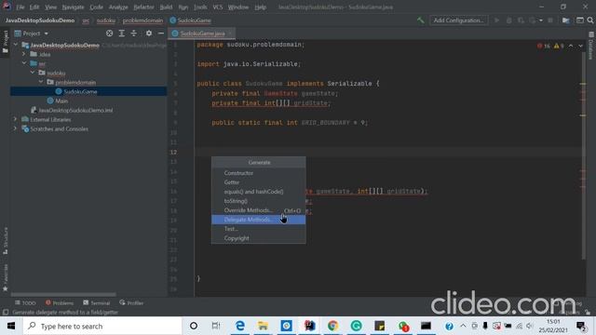Click the Select Opened File target icon
The height and width of the screenshot is (335, 596).
tap(110, 33)
